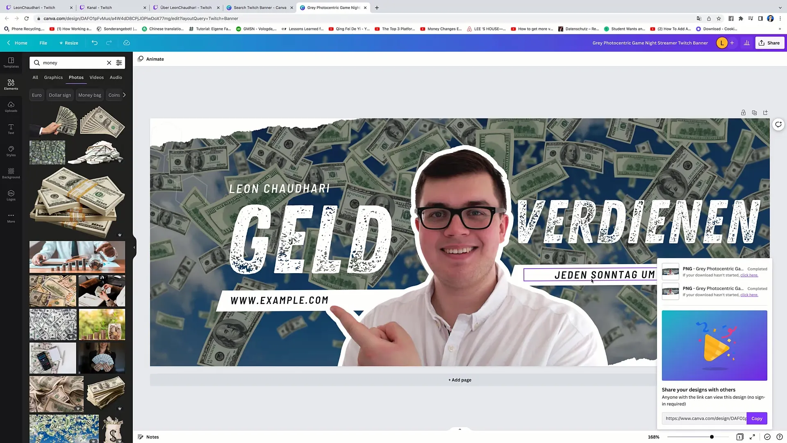Select the Templates tool icon
Screen dimensions: 787x443
11,60
